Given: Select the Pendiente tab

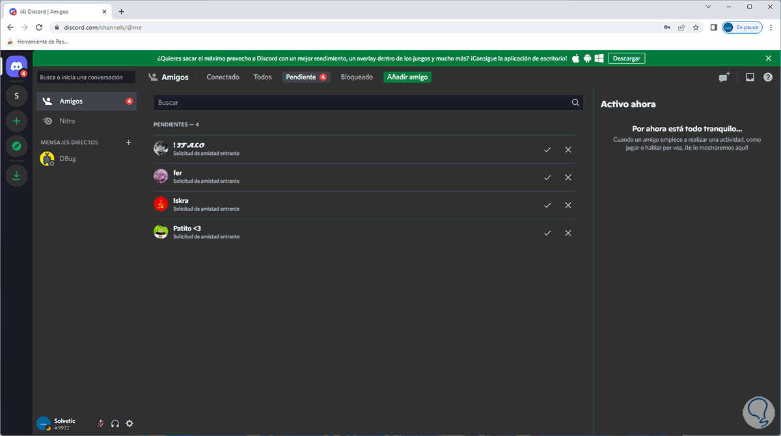Looking at the screenshot, I should 306,77.
